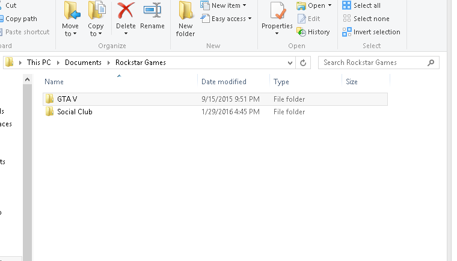This screenshot has height=261, width=457.
Task: Click the Copy to folder icon
Action: [x=97, y=11]
